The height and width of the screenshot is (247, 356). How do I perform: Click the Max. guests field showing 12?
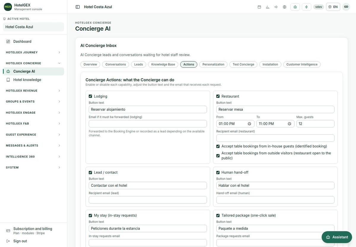click(x=315, y=124)
